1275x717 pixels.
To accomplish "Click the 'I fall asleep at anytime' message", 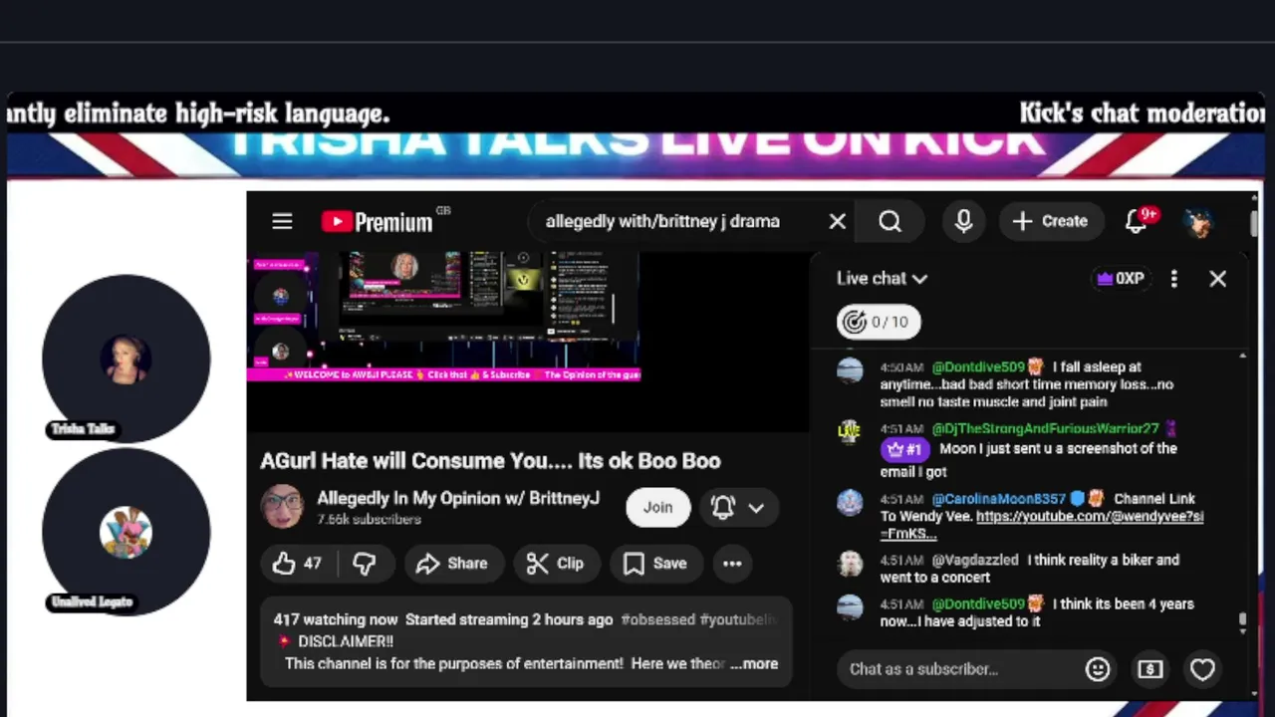I will click(x=1027, y=384).
